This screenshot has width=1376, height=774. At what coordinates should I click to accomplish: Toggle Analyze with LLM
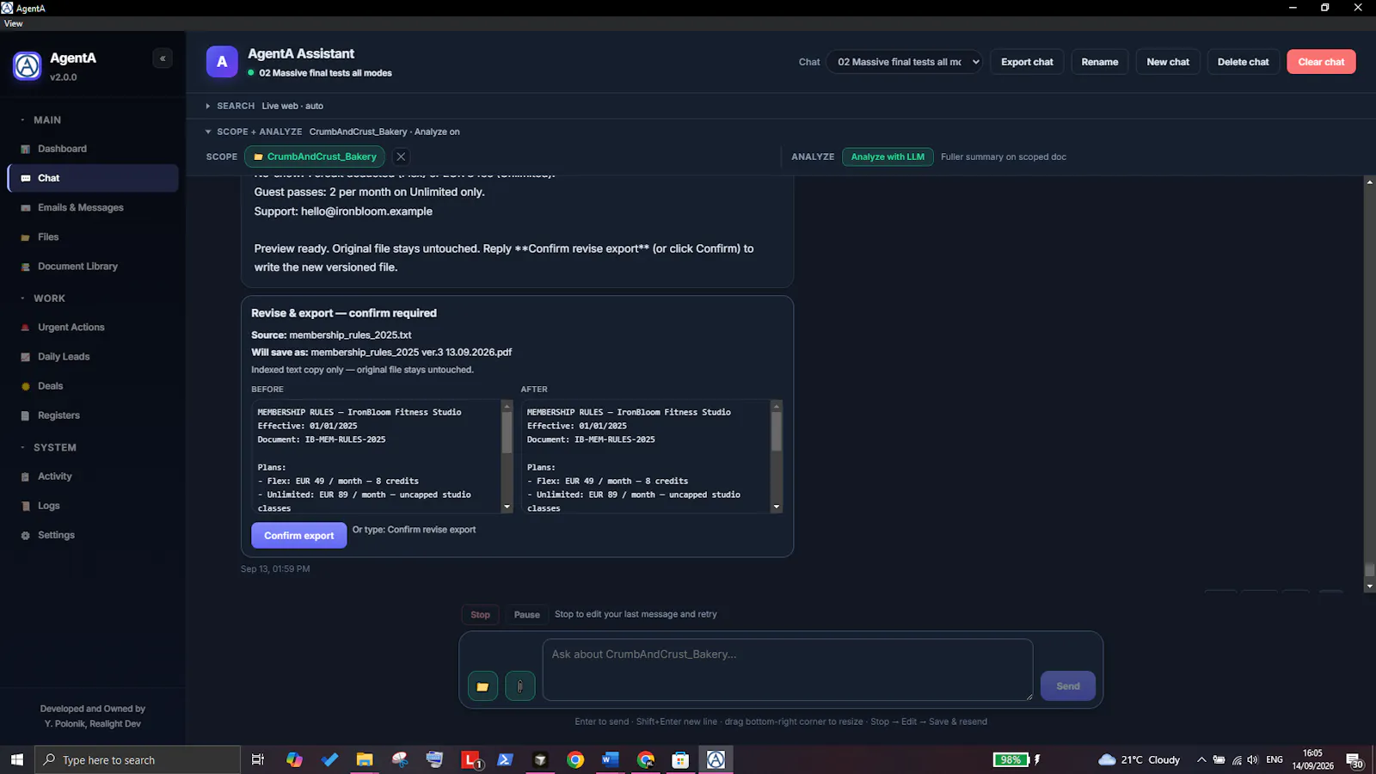[888, 157]
